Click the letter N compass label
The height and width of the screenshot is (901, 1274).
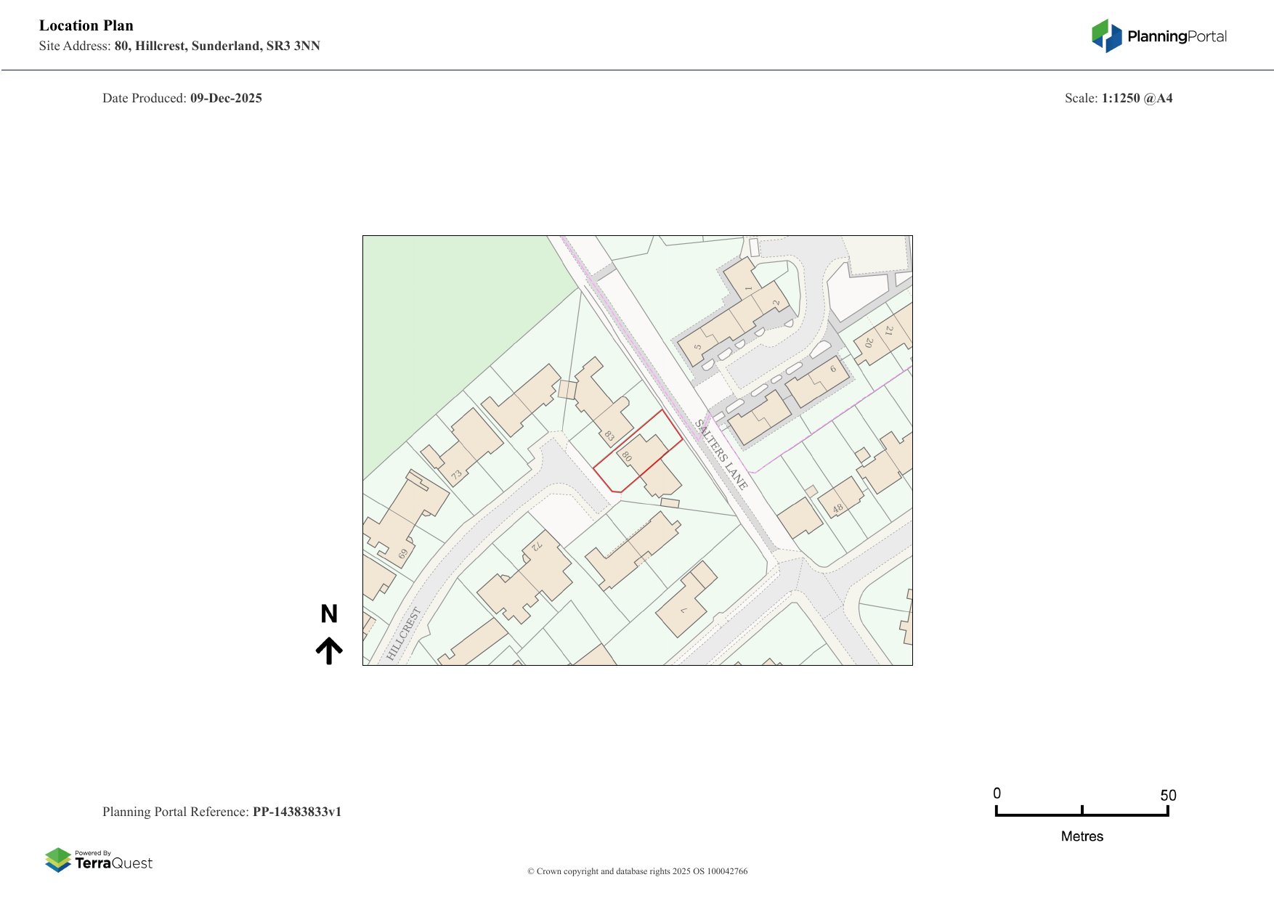[x=329, y=614]
